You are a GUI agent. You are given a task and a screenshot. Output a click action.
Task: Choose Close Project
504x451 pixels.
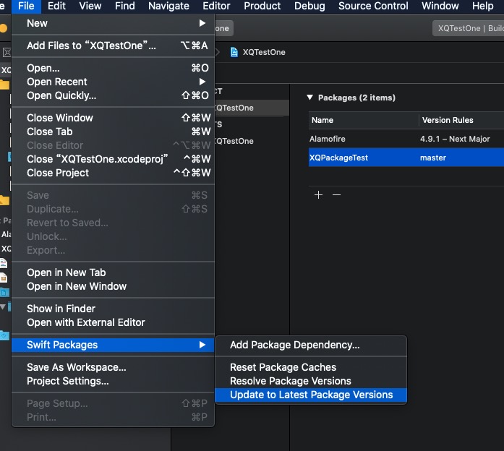click(x=113, y=173)
